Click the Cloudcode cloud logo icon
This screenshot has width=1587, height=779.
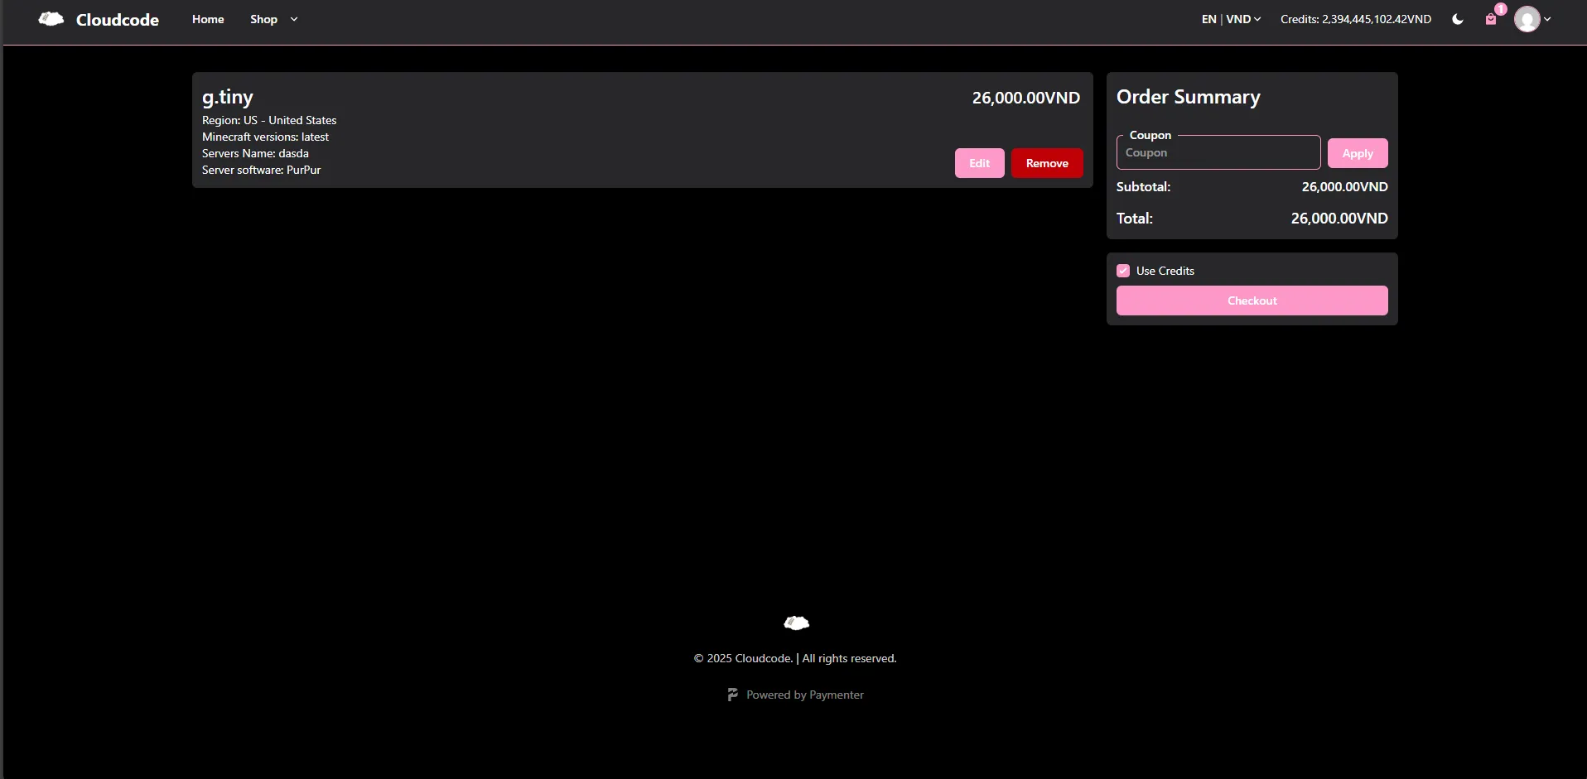pos(49,18)
